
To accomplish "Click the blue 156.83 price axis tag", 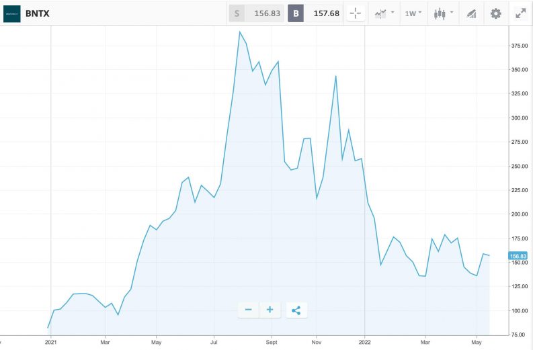I will tap(518, 256).
